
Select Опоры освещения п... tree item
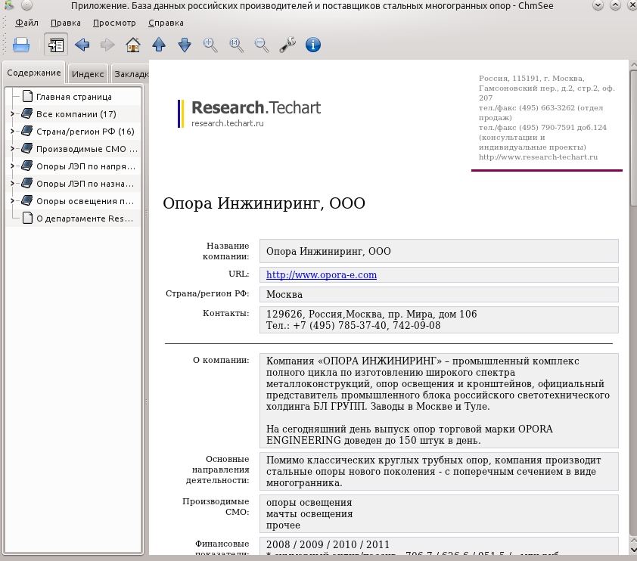pyautogui.click(x=85, y=201)
